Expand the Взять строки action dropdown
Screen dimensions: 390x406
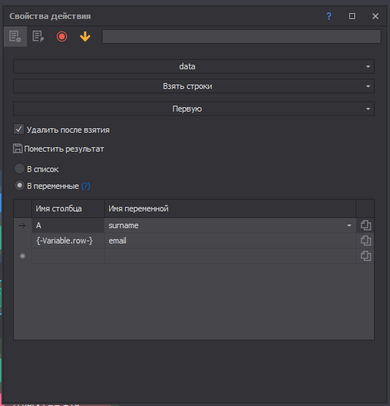point(194,86)
